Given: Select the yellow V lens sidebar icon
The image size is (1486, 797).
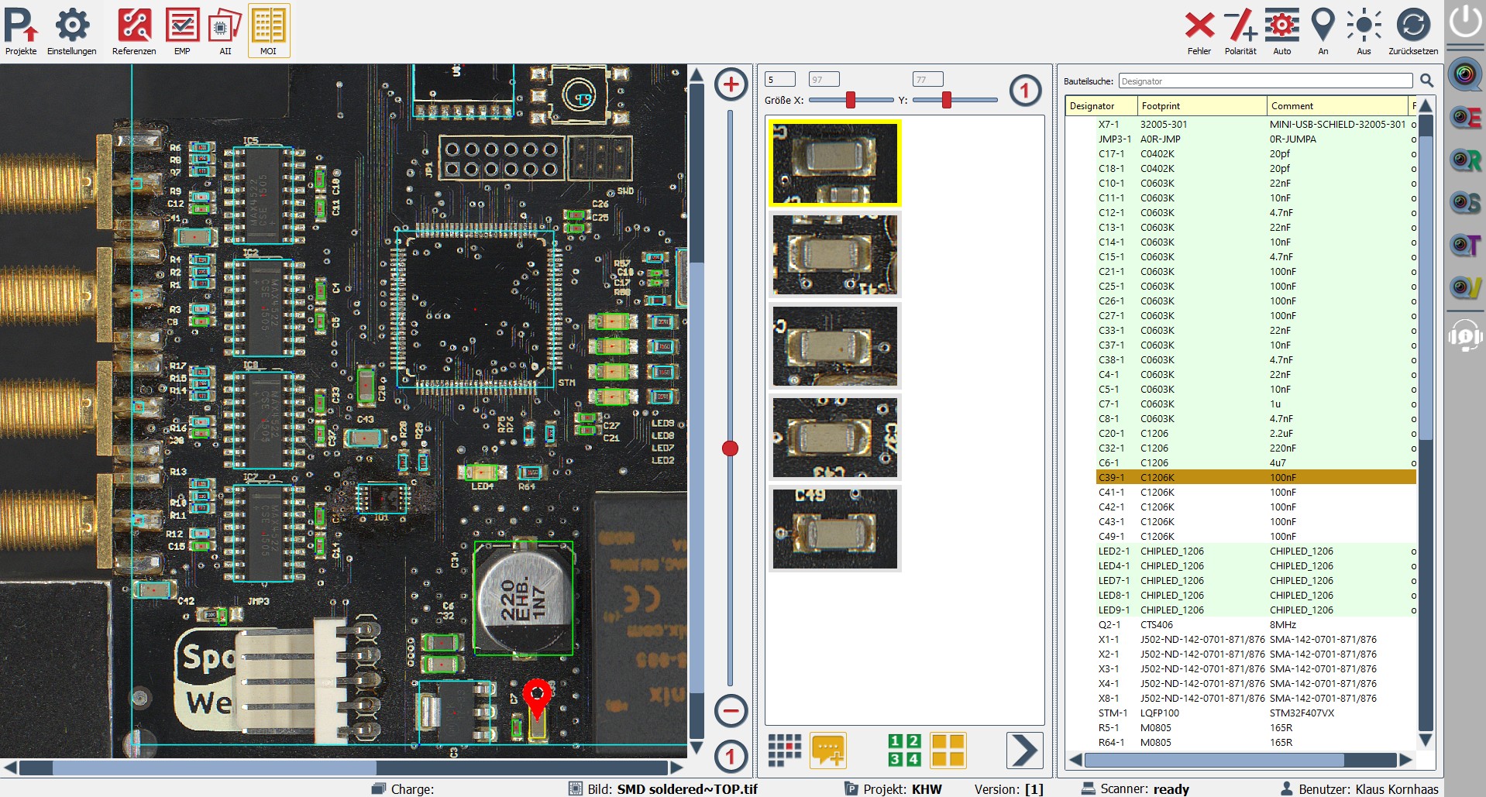Looking at the screenshot, I should pos(1465,288).
